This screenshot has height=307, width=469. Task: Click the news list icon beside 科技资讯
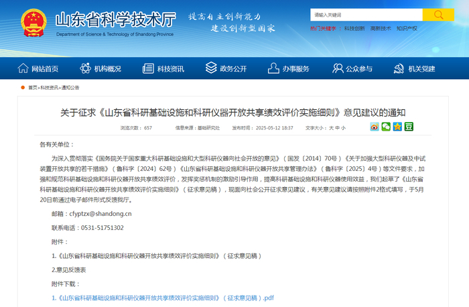(148, 68)
